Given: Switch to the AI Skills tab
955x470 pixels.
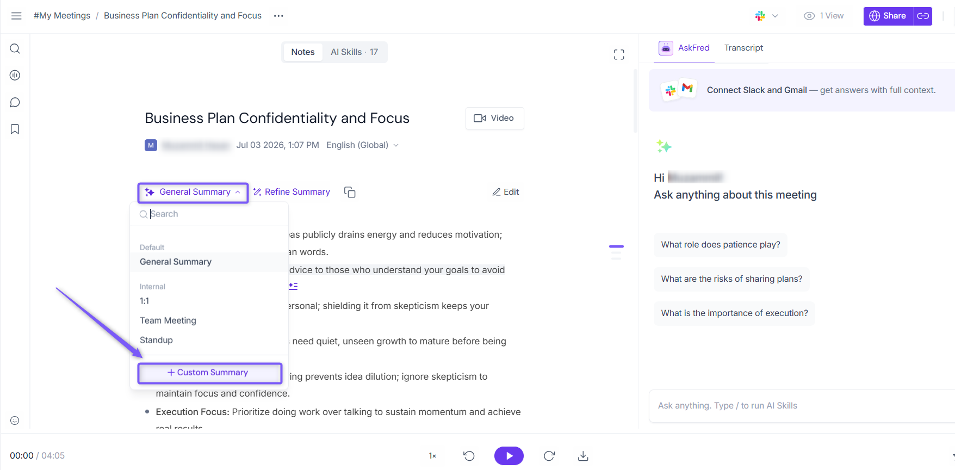Looking at the screenshot, I should (354, 52).
